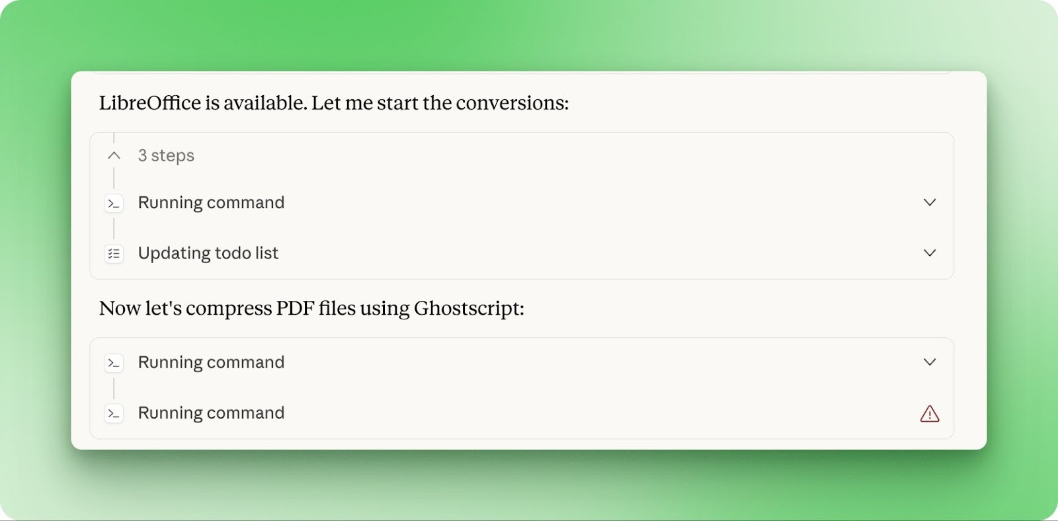Screen dimensions: 1058x521
Task: Collapse the 3 steps group using the up chevron
Action: pyautogui.click(x=113, y=155)
